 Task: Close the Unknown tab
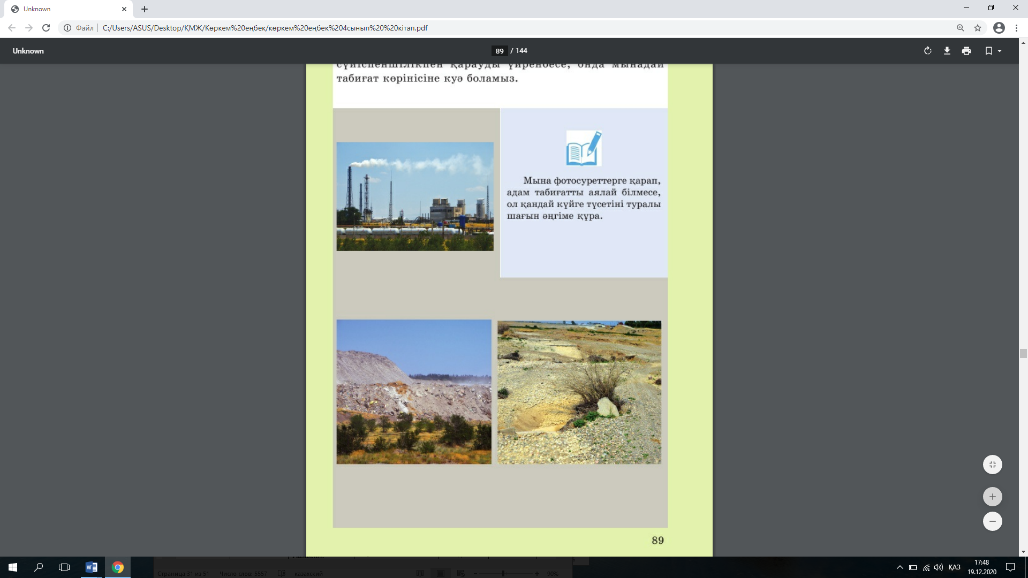(124, 9)
